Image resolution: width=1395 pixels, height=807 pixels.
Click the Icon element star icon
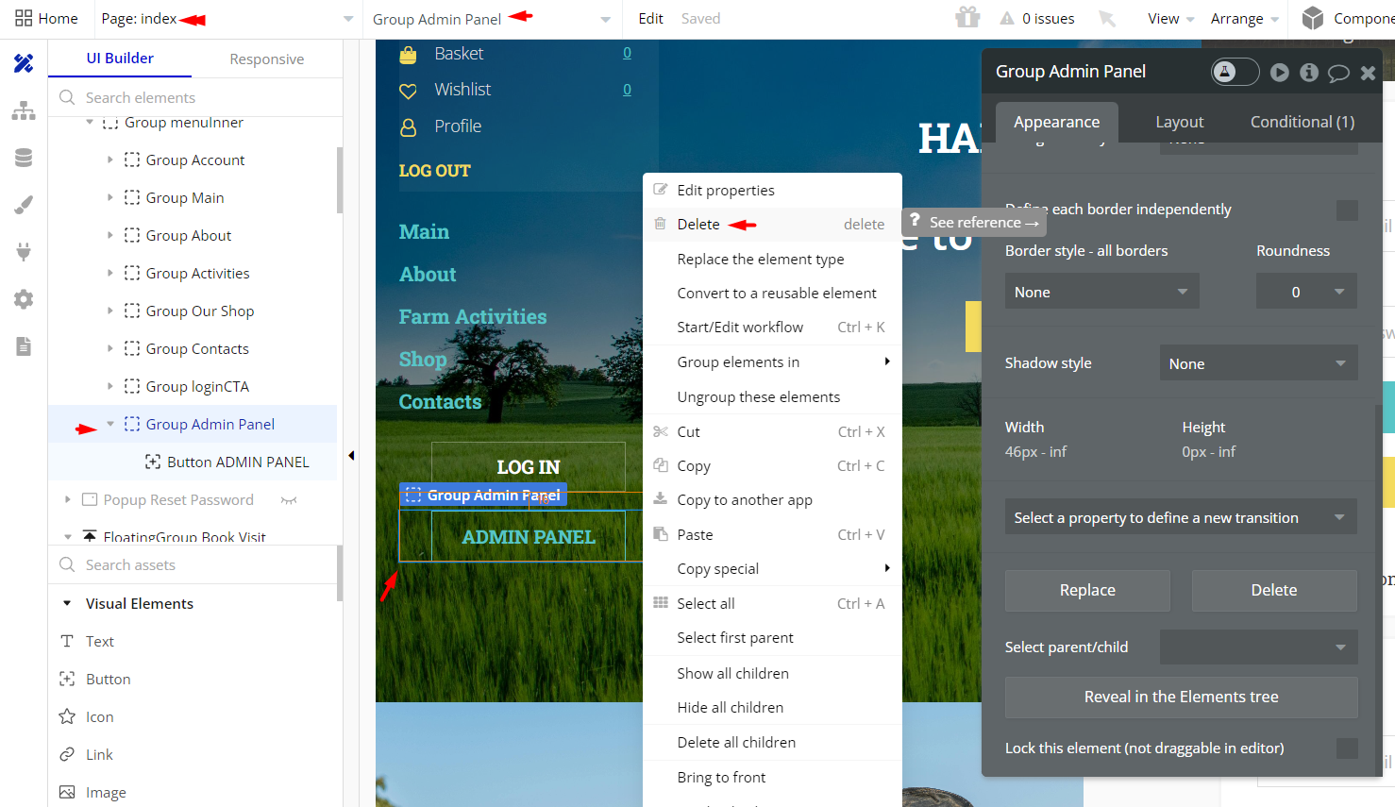point(67,716)
